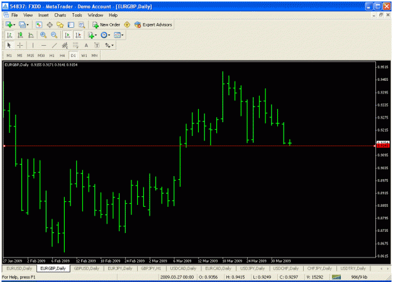Draw a vertical line tool
Image resolution: width=393 pixels, height=282 pixels.
coord(33,45)
